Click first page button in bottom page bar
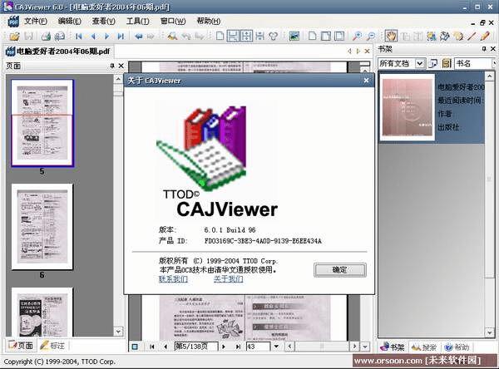The width and height of the screenshot is (499, 369). [152, 347]
